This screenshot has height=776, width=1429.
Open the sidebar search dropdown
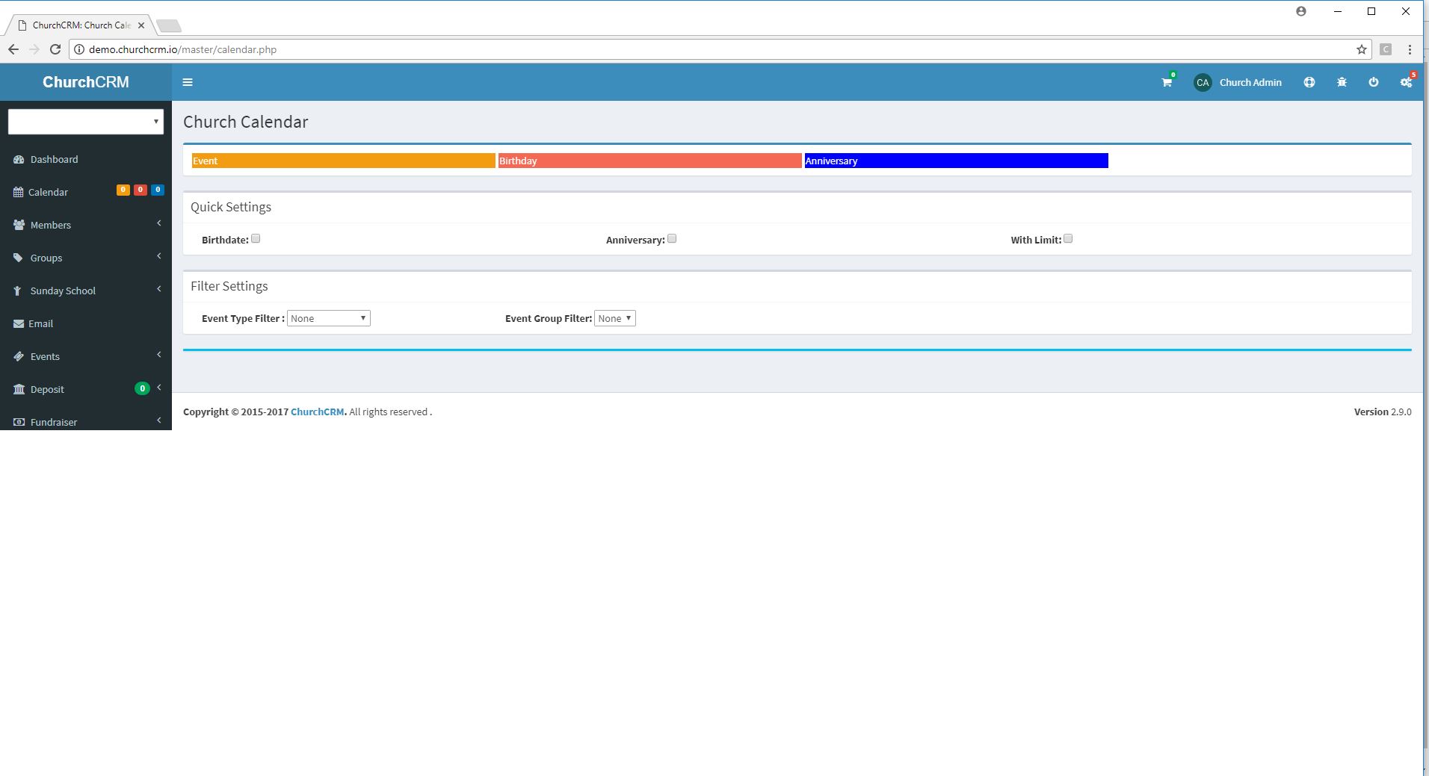[86, 122]
